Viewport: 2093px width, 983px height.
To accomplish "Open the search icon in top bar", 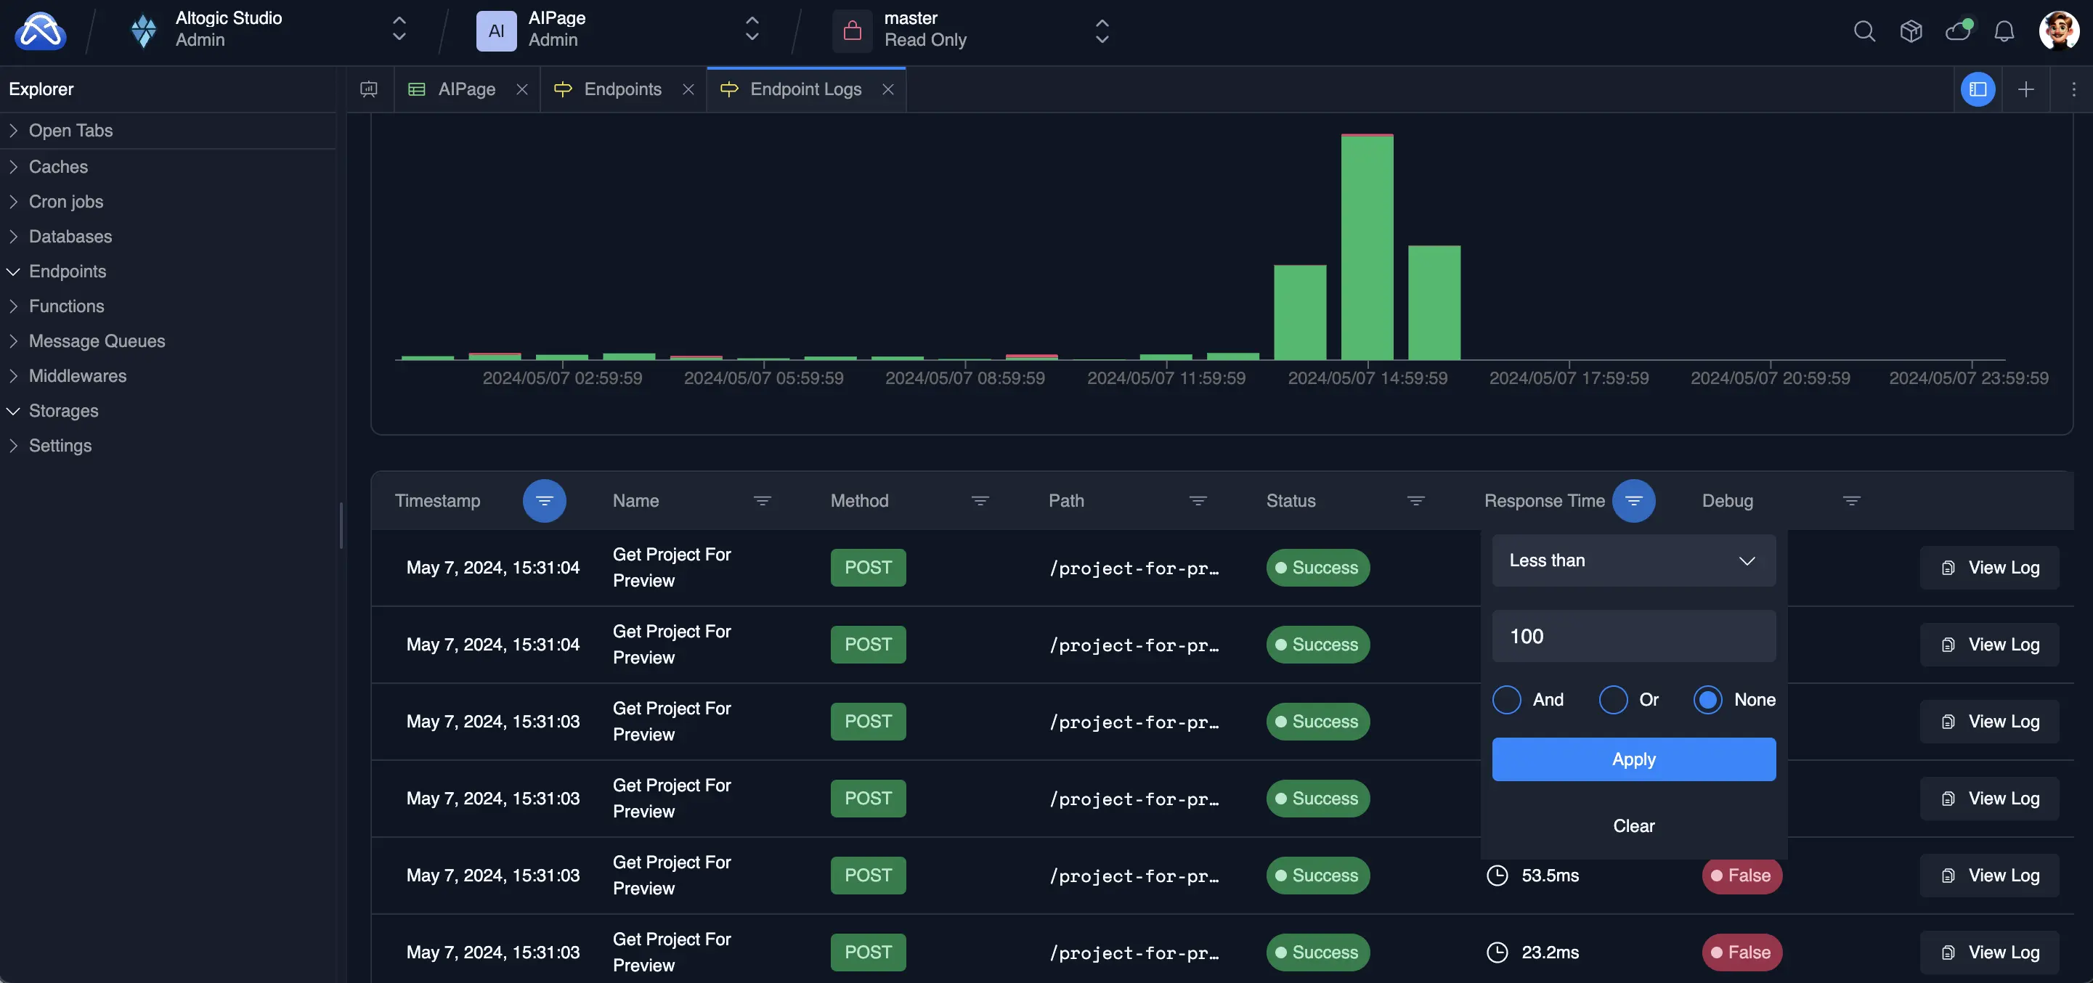I will pos(1864,32).
